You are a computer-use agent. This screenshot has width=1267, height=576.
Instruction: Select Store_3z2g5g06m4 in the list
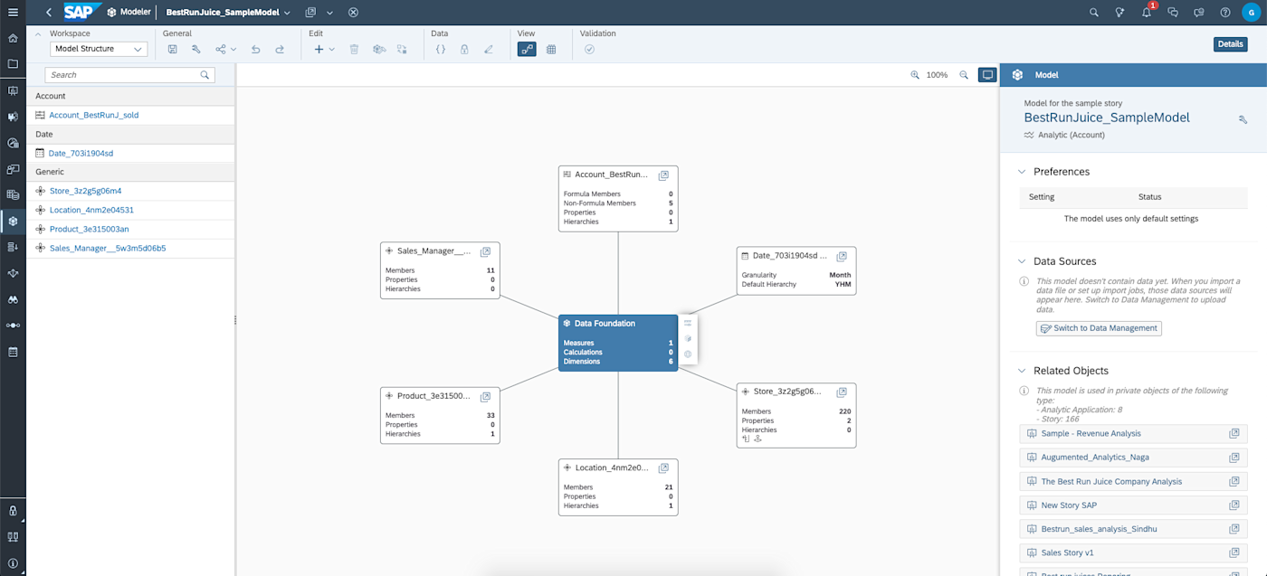(x=131, y=191)
